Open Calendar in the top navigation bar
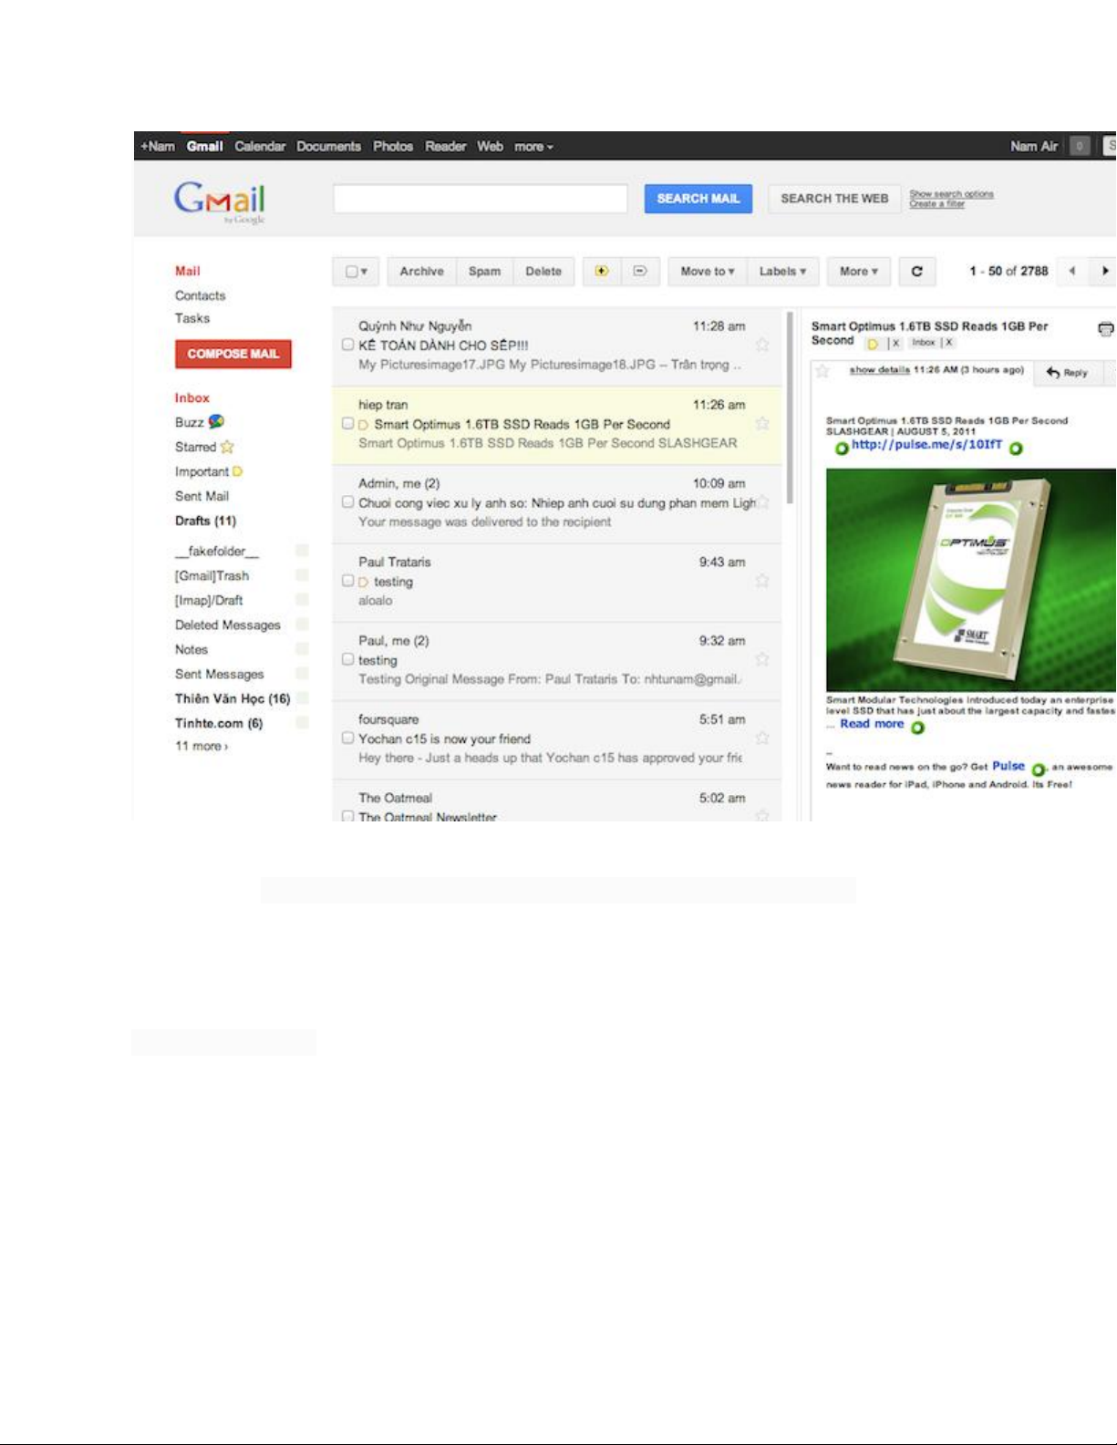The height and width of the screenshot is (1445, 1117). tap(260, 146)
